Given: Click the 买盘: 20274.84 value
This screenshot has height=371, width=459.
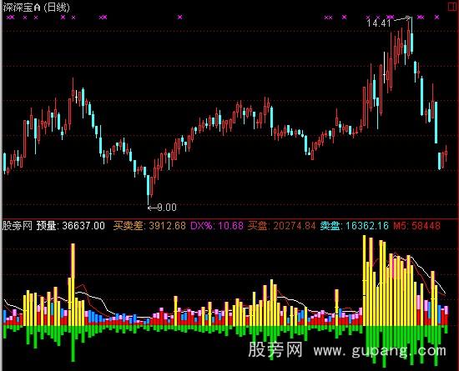Looking at the screenshot, I should tap(282, 226).
